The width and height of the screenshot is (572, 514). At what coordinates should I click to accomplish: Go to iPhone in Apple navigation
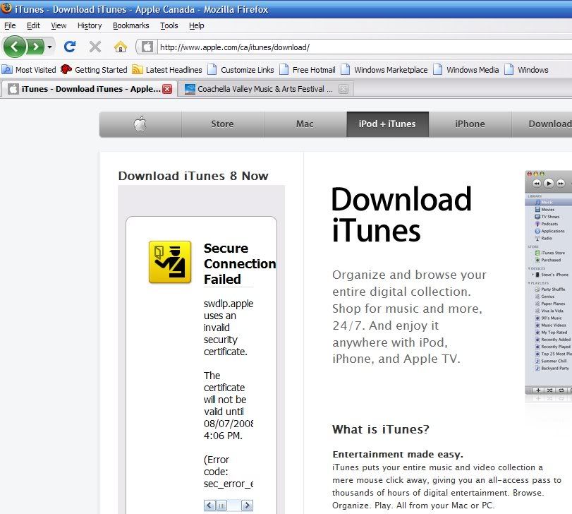pos(470,124)
